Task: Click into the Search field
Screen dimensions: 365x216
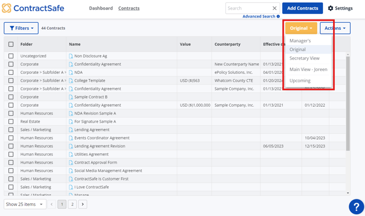Action: click(x=248, y=8)
